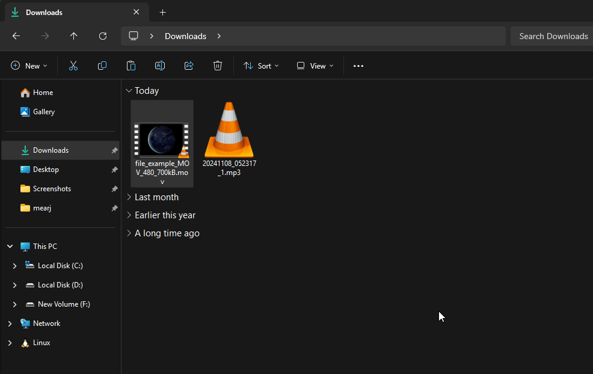Click the forward navigation arrow
This screenshot has height=374, width=593.
45,36
